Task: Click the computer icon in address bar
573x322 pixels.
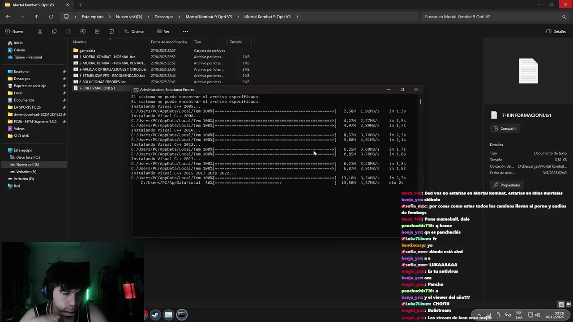Action: coord(66,17)
